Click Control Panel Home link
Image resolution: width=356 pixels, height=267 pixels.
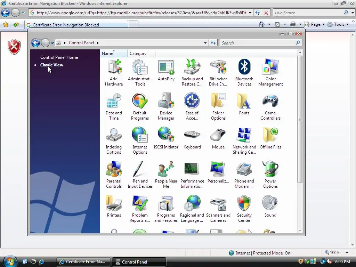[x=59, y=57]
